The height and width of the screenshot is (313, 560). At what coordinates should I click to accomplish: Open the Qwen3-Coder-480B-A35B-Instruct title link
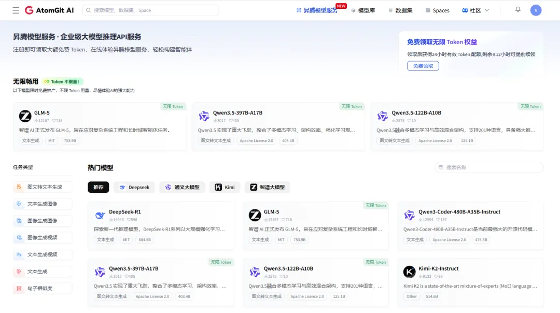(x=459, y=211)
